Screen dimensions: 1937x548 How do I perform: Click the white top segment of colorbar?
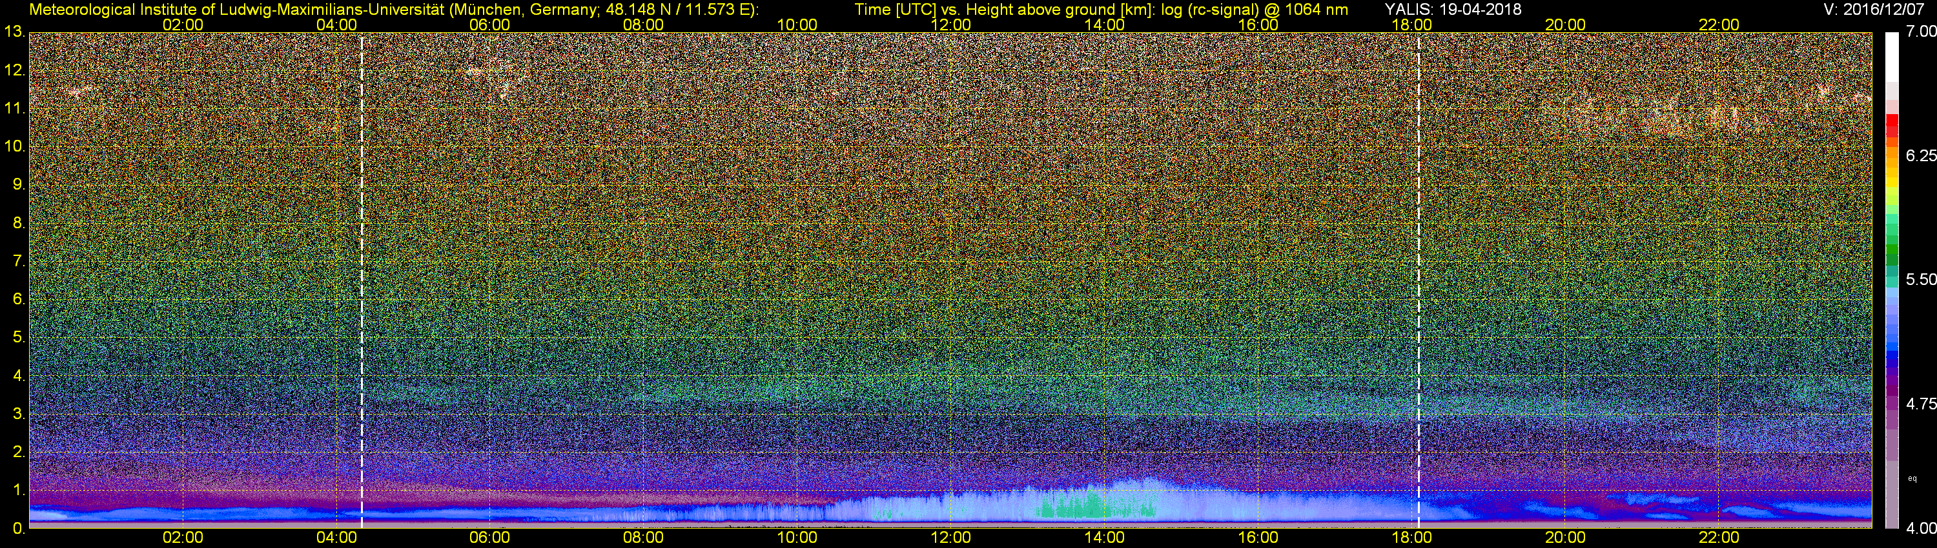pos(1891,57)
